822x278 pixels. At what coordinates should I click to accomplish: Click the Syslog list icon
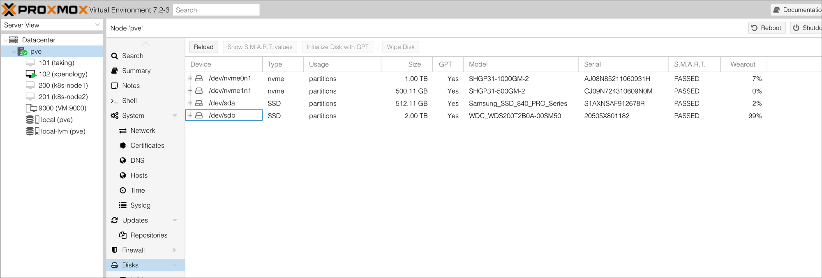122,205
